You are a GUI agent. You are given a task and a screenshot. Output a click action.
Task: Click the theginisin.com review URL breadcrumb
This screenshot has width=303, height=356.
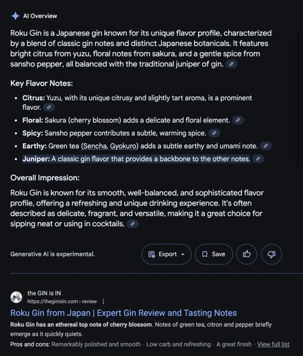62,301
